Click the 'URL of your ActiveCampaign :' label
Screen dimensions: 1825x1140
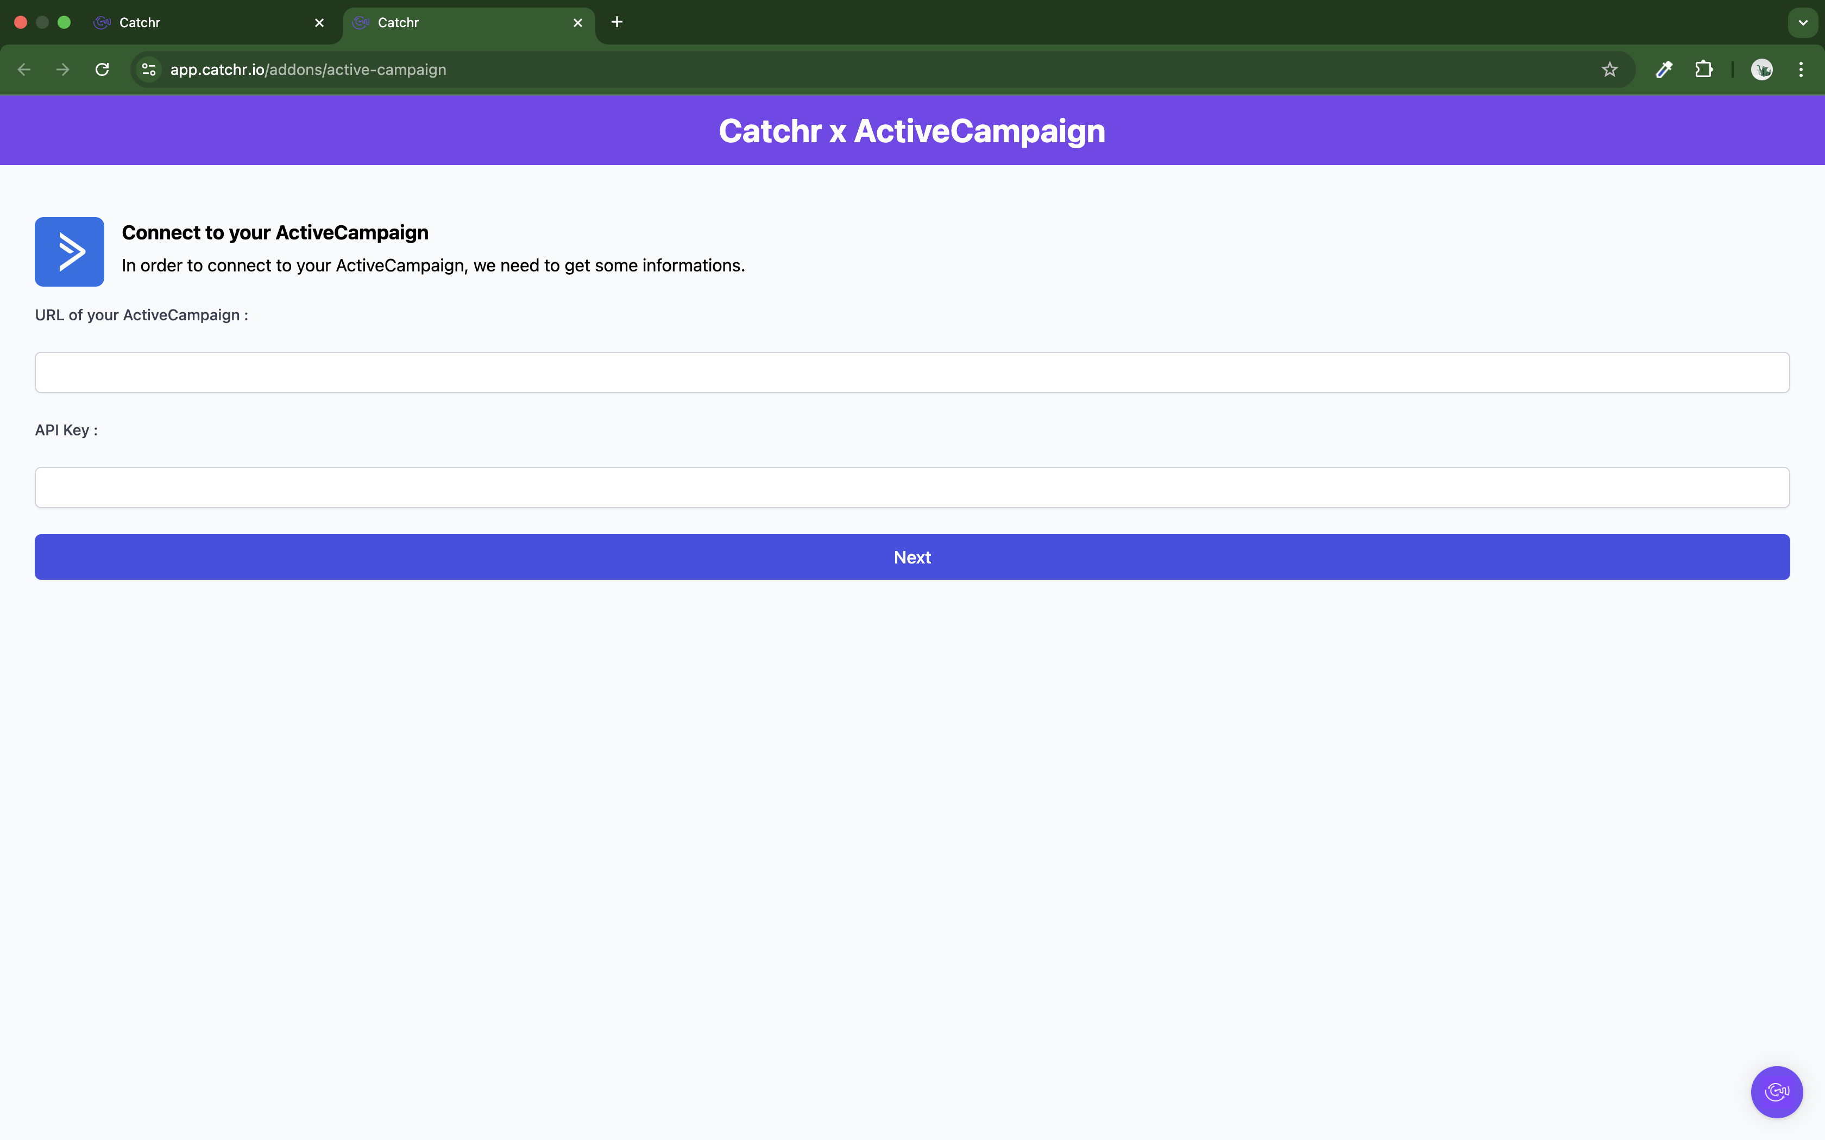tap(142, 315)
